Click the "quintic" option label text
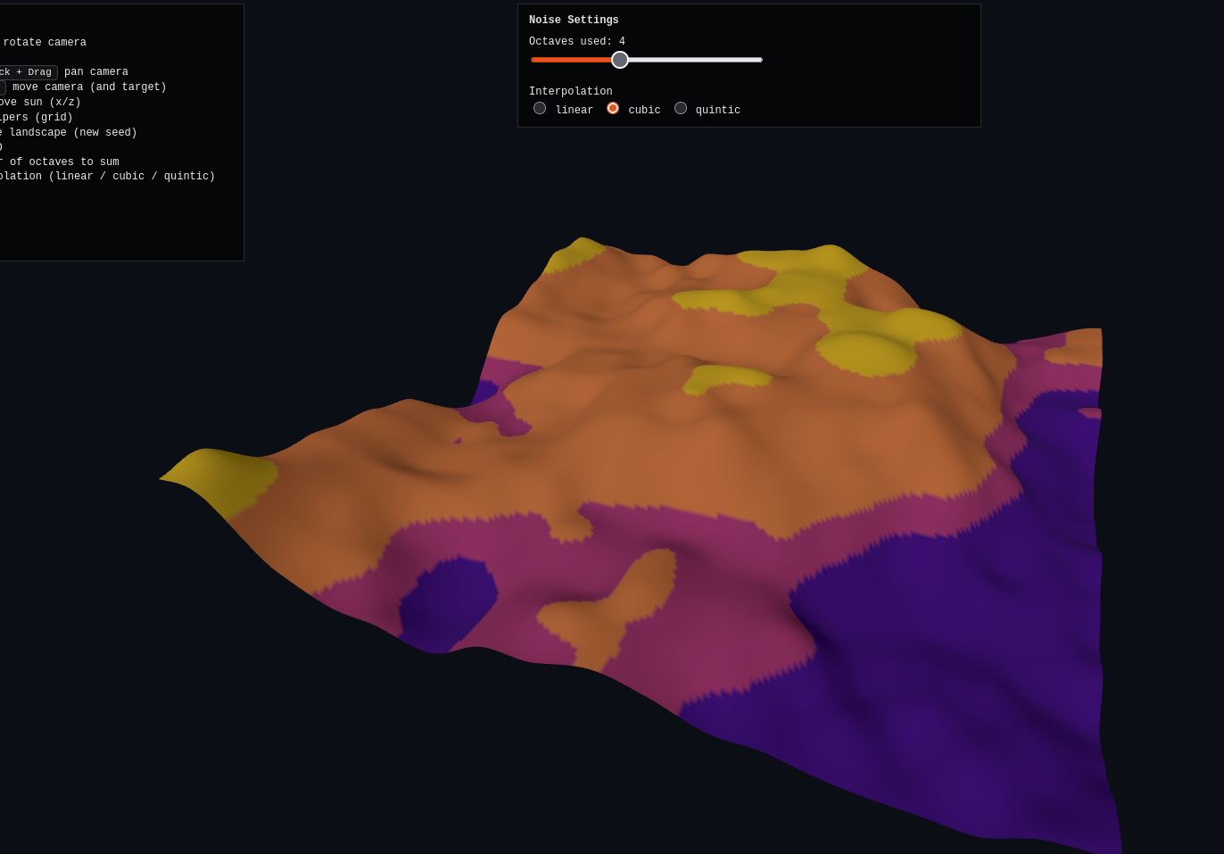The width and height of the screenshot is (1224, 854). tap(717, 111)
